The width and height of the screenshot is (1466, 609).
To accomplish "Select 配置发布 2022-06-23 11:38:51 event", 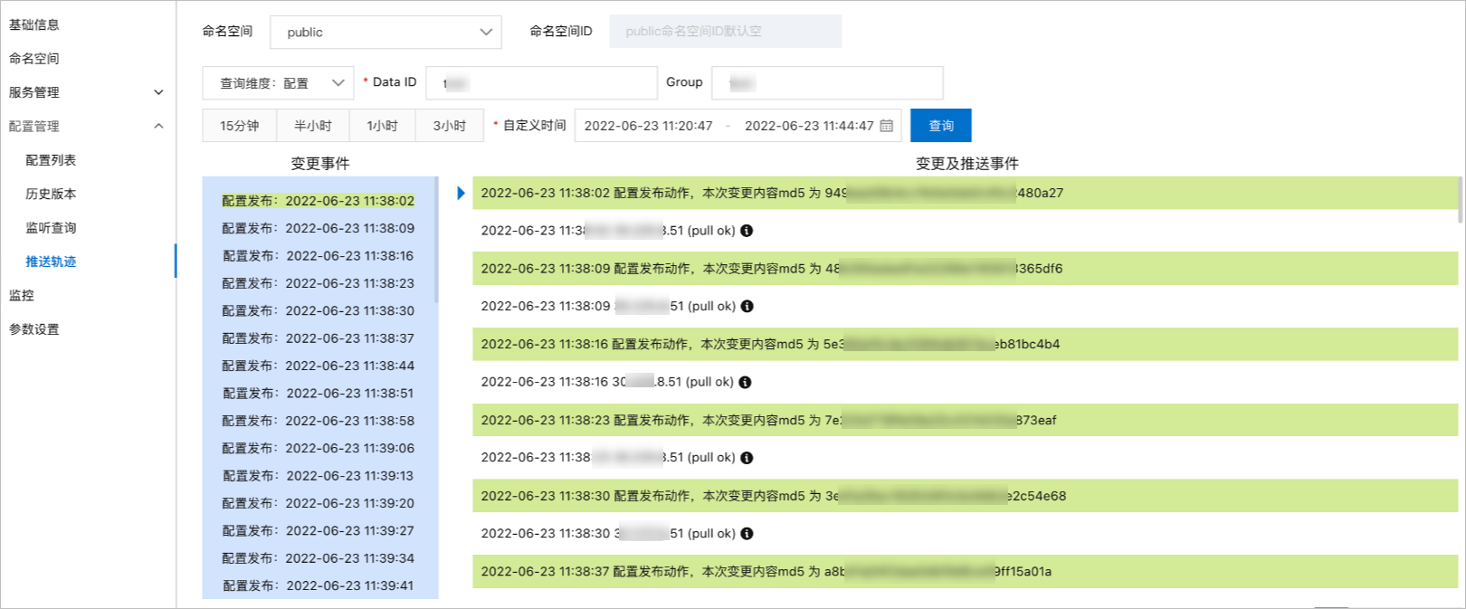I will pos(319,394).
